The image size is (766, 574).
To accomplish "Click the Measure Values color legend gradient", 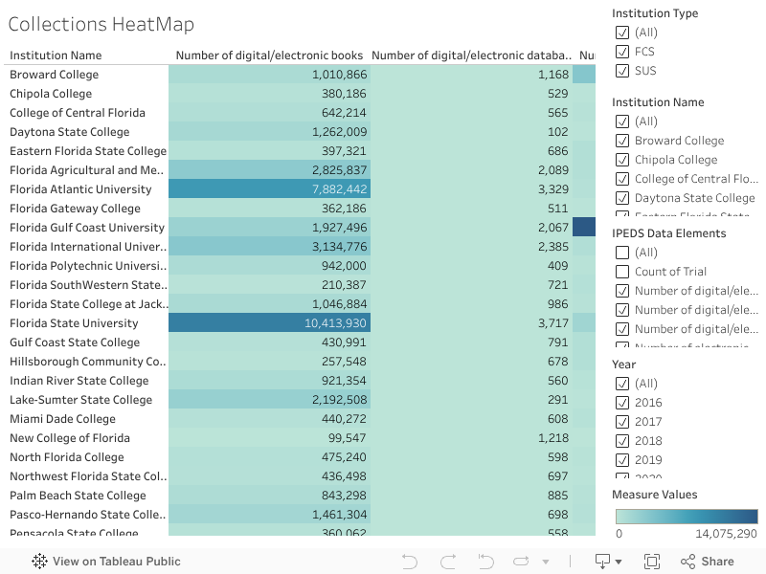I will coord(687,517).
